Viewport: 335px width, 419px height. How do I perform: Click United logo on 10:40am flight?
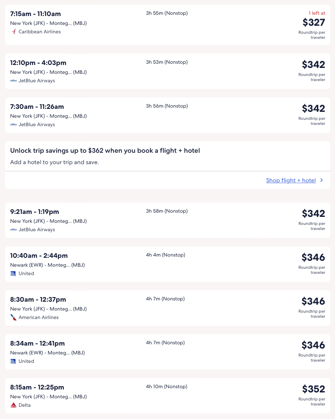pos(13,273)
